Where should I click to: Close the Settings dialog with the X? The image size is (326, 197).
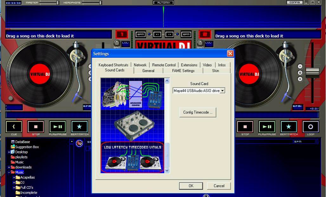pyautogui.click(x=230, y=54)
